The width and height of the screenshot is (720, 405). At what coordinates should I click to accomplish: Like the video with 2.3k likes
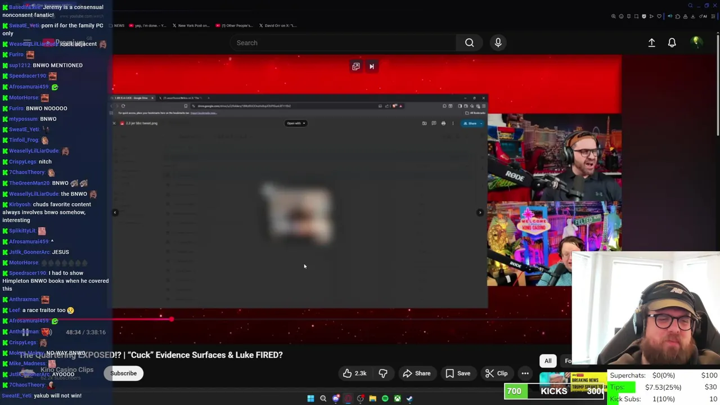[x=354, y=373]
